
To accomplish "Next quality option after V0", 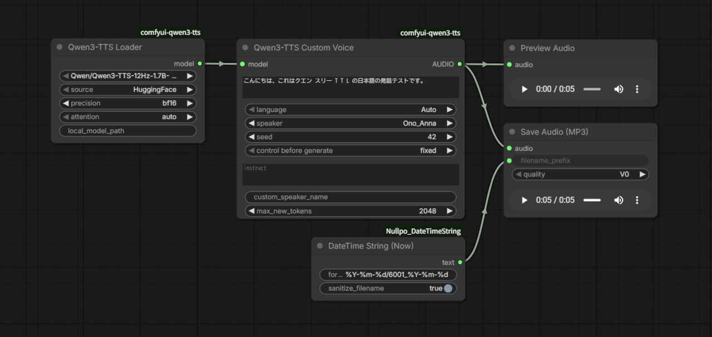I will 642,174.
